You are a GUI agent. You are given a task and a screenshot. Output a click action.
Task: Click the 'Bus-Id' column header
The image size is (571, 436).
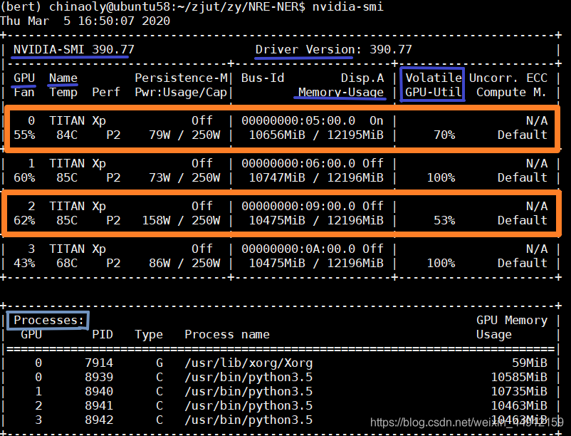(263, 78)
